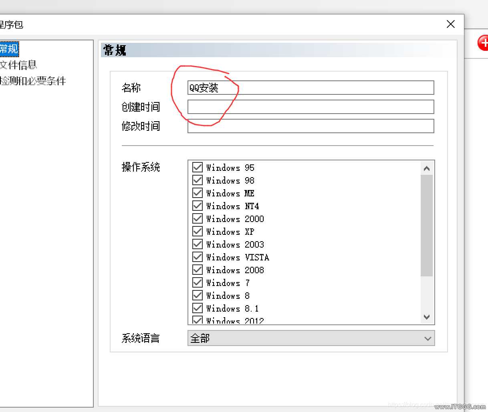Disable the Windows 8.1 checkbox
488x412 pixels.
click(198, 308)
